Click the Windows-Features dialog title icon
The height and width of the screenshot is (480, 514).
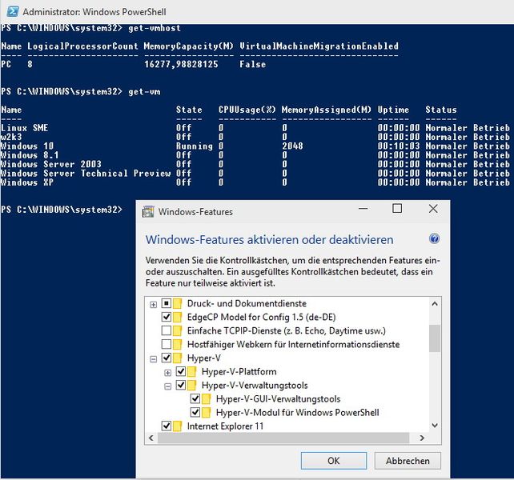pyautogui.click(x=148, y=212)
